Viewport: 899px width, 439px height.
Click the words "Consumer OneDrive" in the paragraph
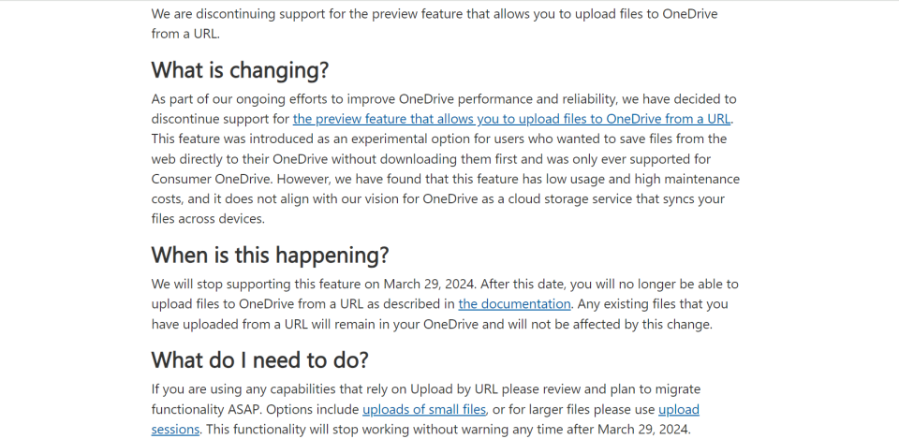213,179
